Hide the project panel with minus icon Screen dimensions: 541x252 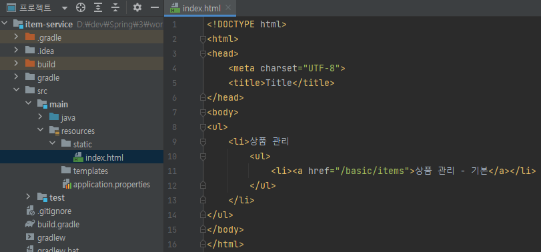[x=155, y=7]
